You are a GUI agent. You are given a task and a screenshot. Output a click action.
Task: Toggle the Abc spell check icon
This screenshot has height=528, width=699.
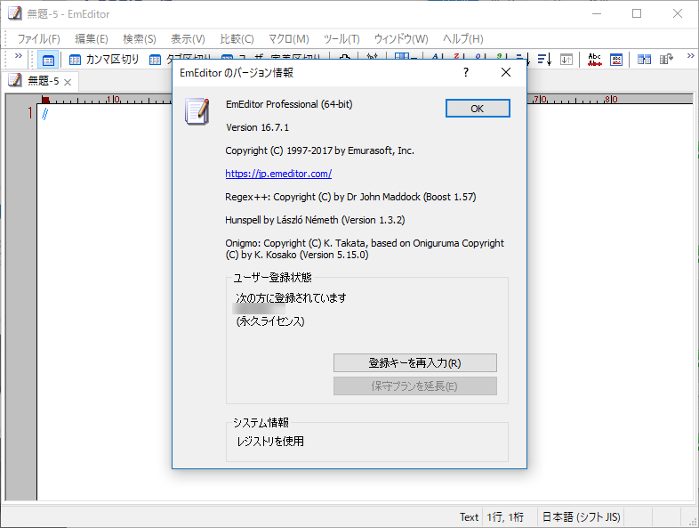(594, 60)
